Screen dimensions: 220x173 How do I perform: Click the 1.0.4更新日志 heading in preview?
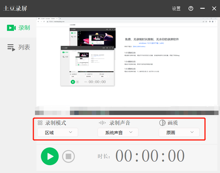coord(130,61)
